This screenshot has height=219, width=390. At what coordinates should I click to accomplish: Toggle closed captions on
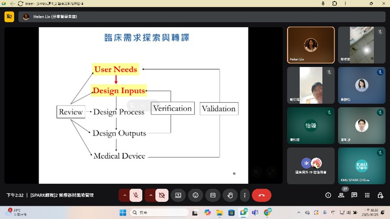pos(212,195)
